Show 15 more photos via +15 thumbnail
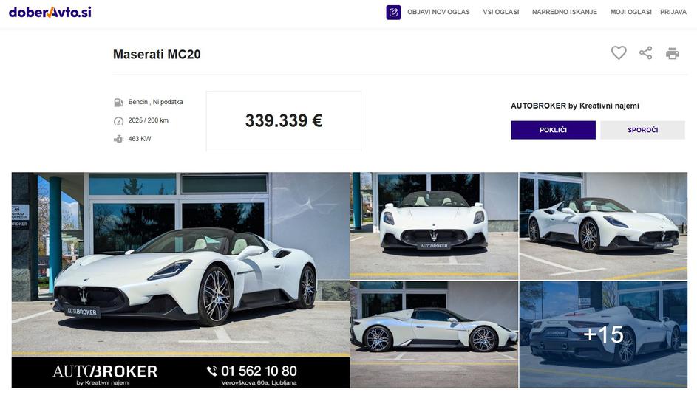Image resolution: width=697 pixels, height=398 pixels. (603, 335)
